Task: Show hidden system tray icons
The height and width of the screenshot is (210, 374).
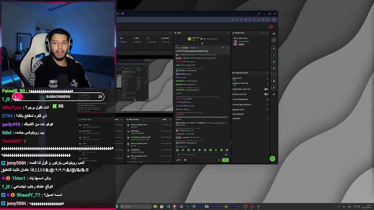Action: click(339, 206)
